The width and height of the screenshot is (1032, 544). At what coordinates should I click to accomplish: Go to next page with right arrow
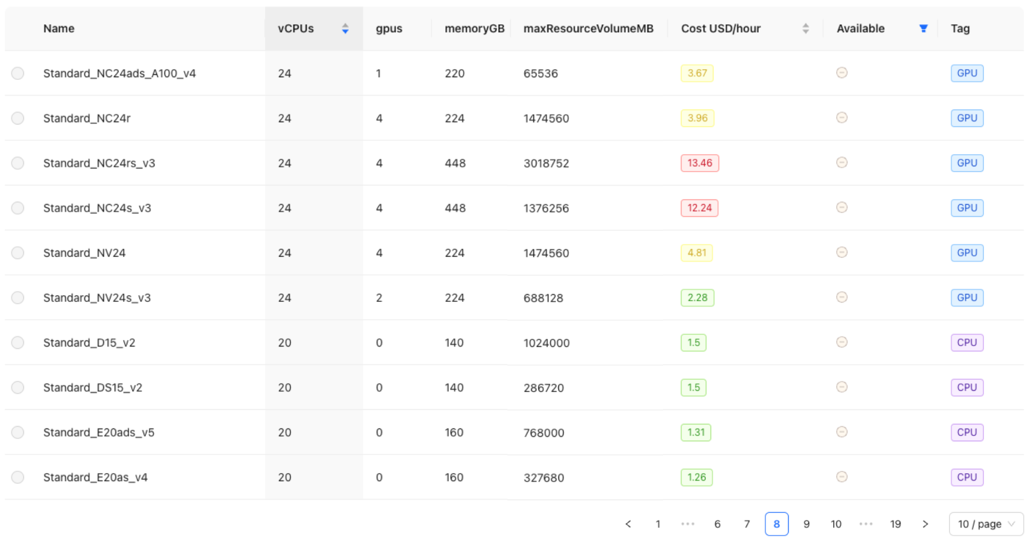point(925,524)
